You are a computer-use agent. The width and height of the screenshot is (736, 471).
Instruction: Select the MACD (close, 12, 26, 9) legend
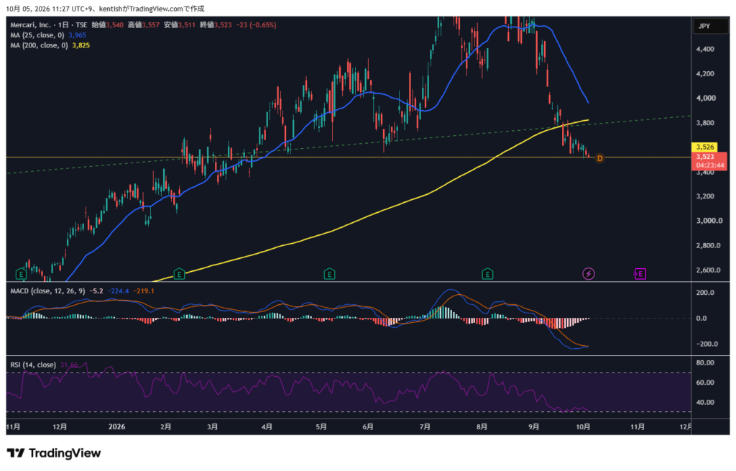pos(47,291)
